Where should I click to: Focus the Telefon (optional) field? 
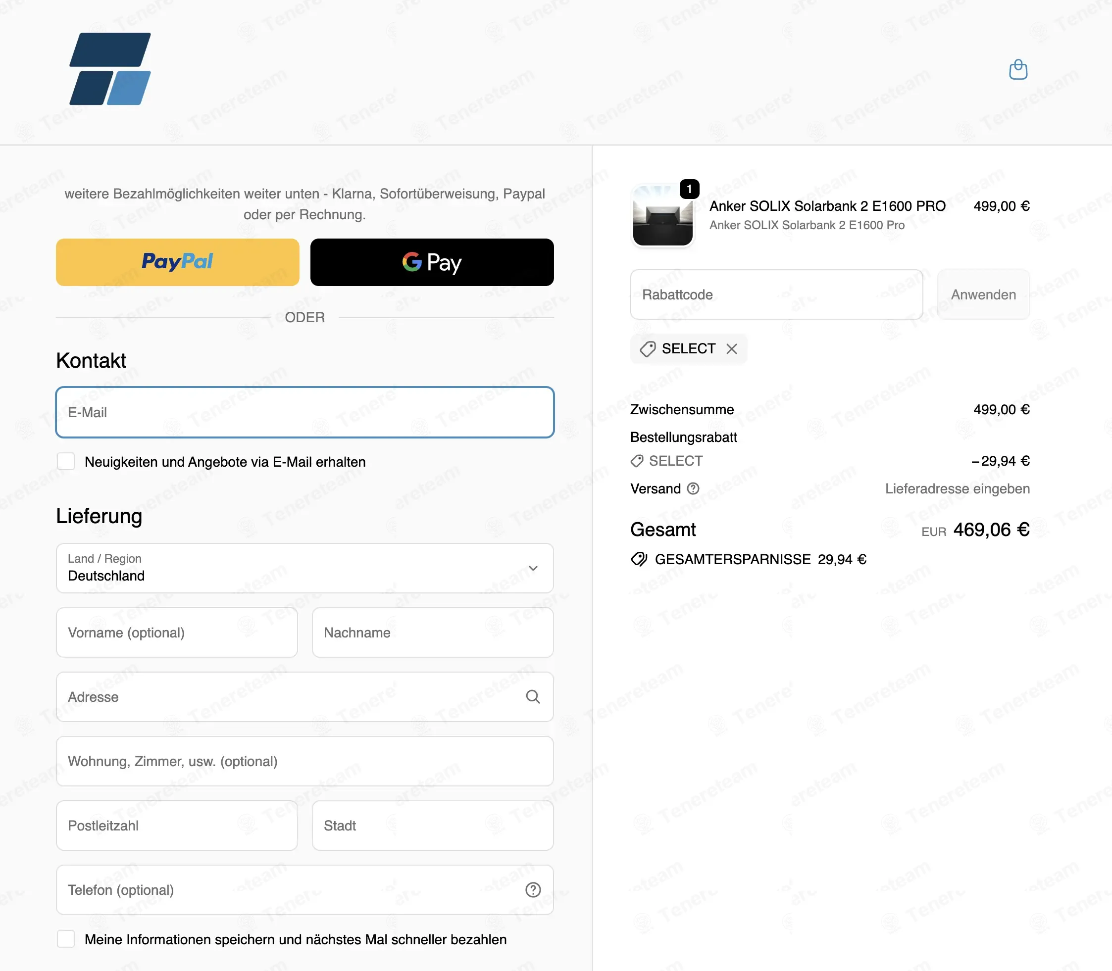304,890
